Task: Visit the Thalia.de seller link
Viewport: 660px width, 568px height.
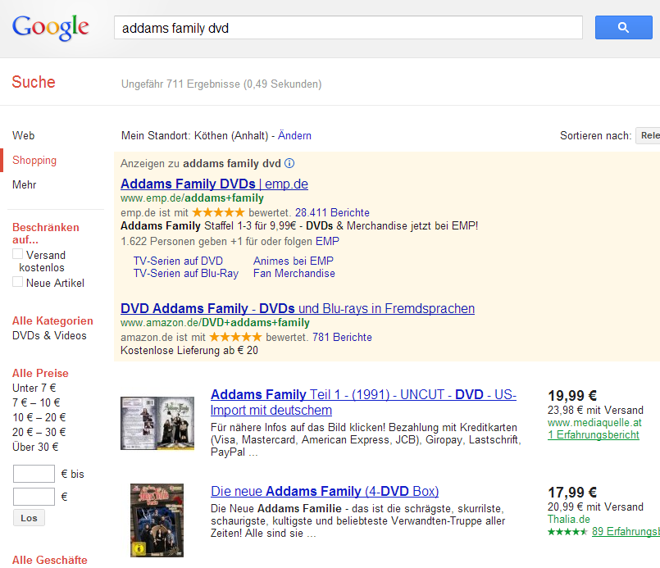Action: (569, 519)
